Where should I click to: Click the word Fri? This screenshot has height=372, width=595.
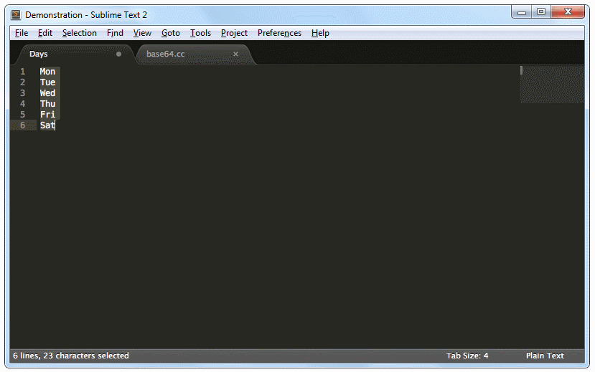pyautogui.click(x=48, y=115)
